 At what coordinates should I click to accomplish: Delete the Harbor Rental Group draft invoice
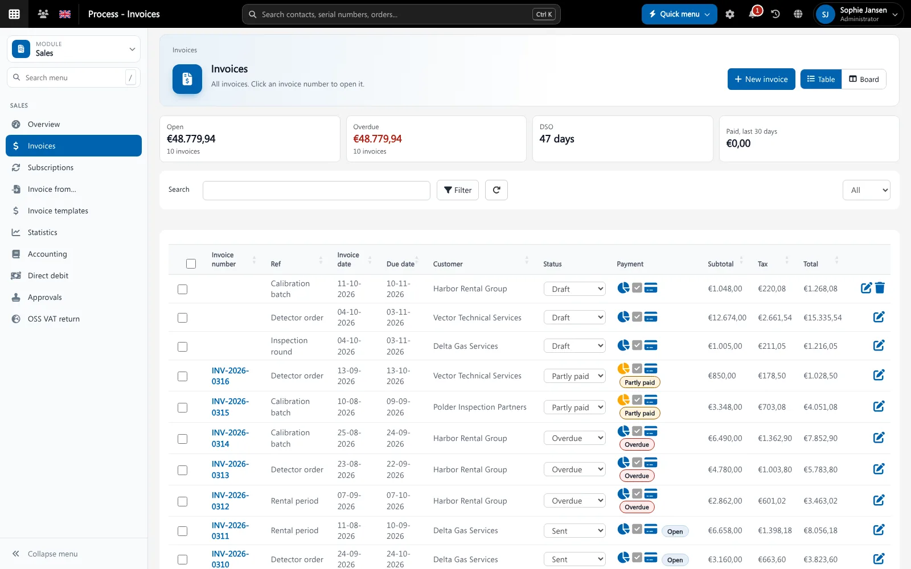pos(880,288)
